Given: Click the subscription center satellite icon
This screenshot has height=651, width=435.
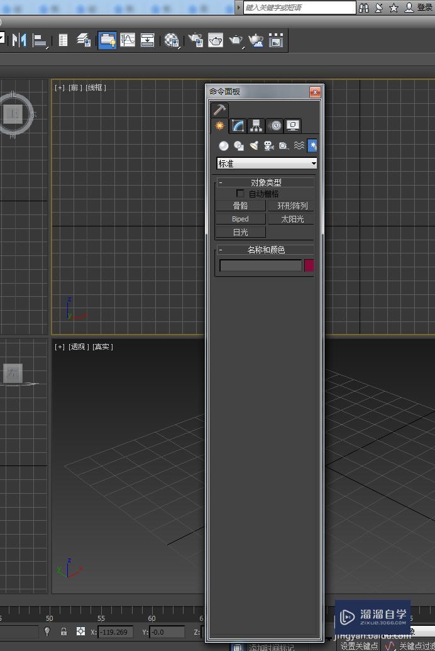Looking at the screenshot, I should pyautogui.click(x=378, y=8).
